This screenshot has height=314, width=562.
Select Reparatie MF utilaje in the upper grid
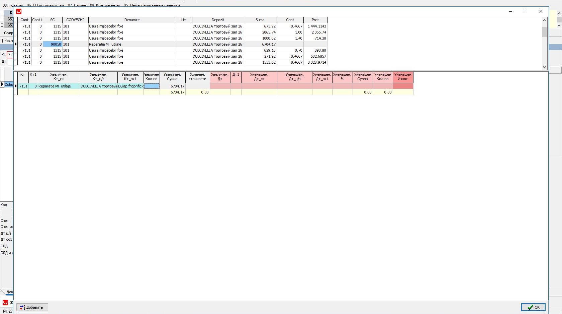pos(132,44)
